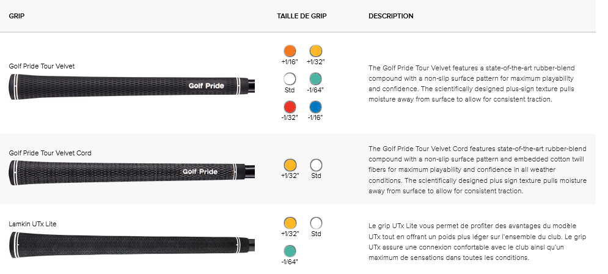
Task: Select yellow +1/32" swatch for Lamkin UTx Lite
Action: click(x=290, y=223)
